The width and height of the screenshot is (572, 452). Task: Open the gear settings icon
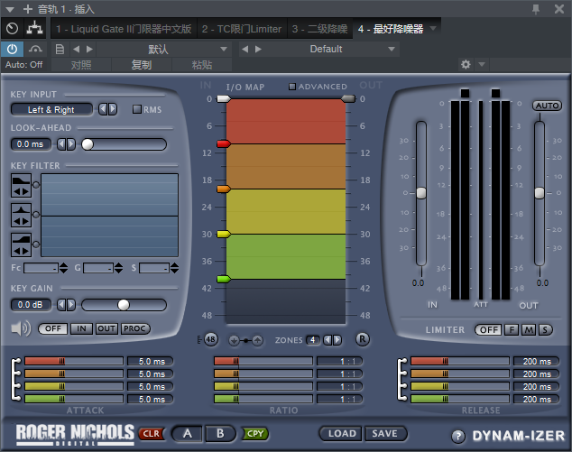[466, 65]
